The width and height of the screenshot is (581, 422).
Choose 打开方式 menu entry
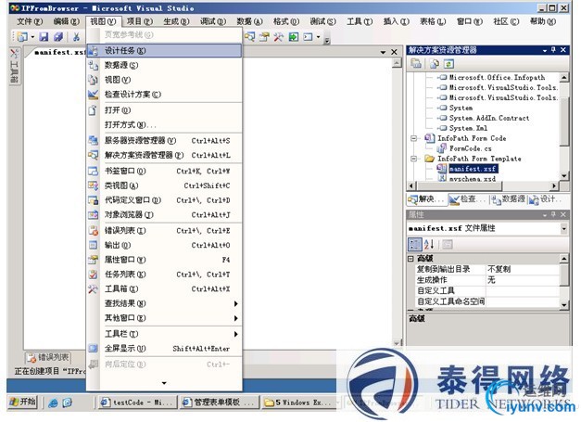coord(164,124)
